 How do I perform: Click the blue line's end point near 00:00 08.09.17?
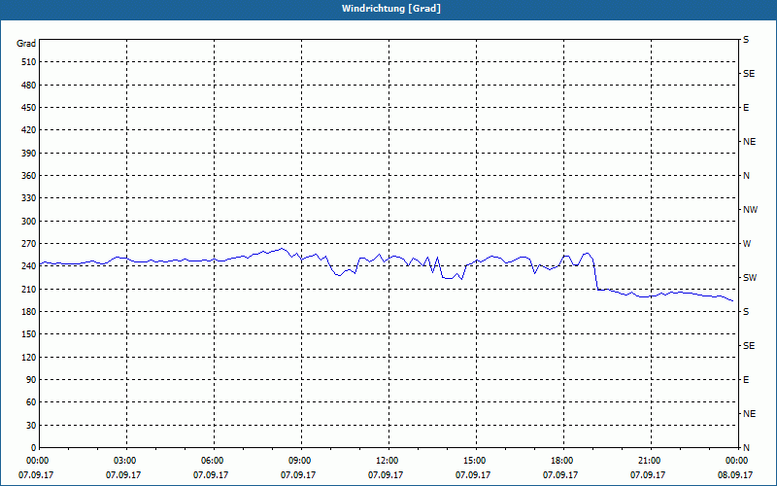coord(732,300)
